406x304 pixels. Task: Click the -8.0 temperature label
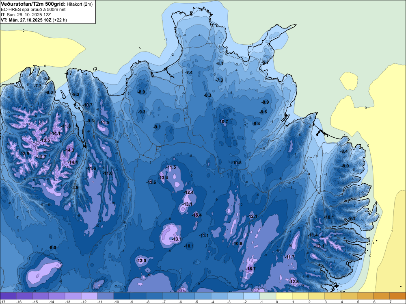[x=49, y=92]
